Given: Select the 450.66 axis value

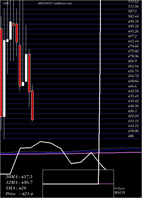Looking at the screenshot, I should [133, 81].
